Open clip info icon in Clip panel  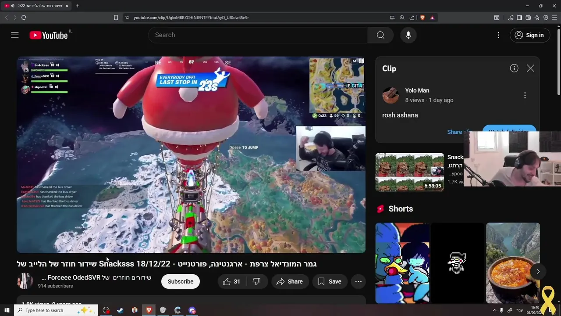[x=514, y=68]
